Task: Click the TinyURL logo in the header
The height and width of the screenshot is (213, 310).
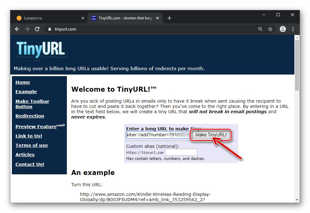Action: [41, 50]
